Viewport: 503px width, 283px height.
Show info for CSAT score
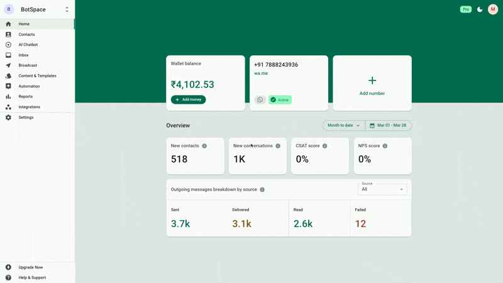click(324, 146)
